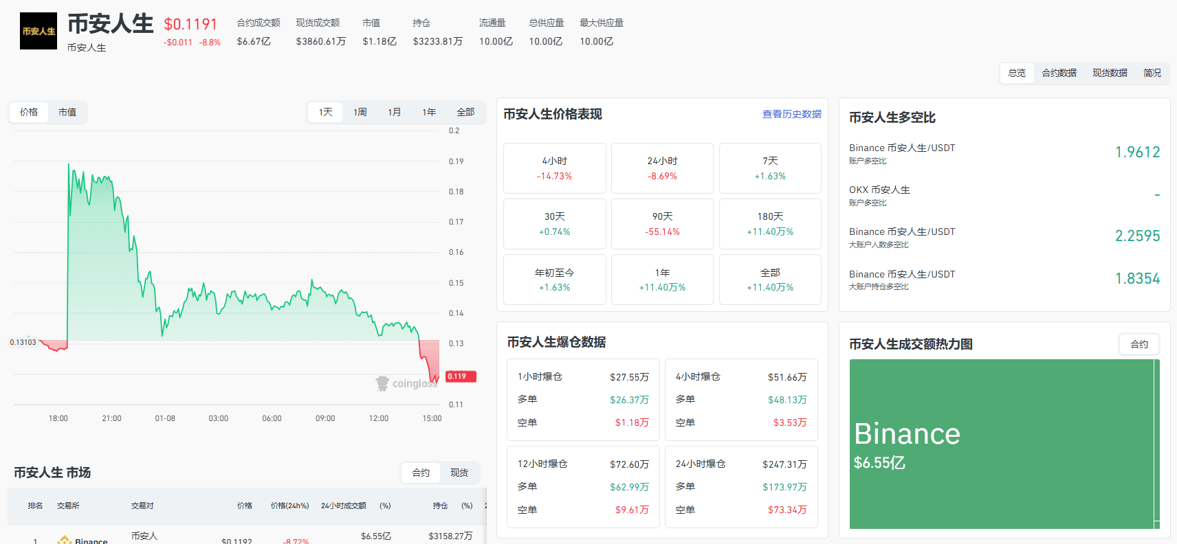This screenshot has width=1177, height=544.
Task: Sort the table by 价格(24h%) column
Action: tap(290, 506)
